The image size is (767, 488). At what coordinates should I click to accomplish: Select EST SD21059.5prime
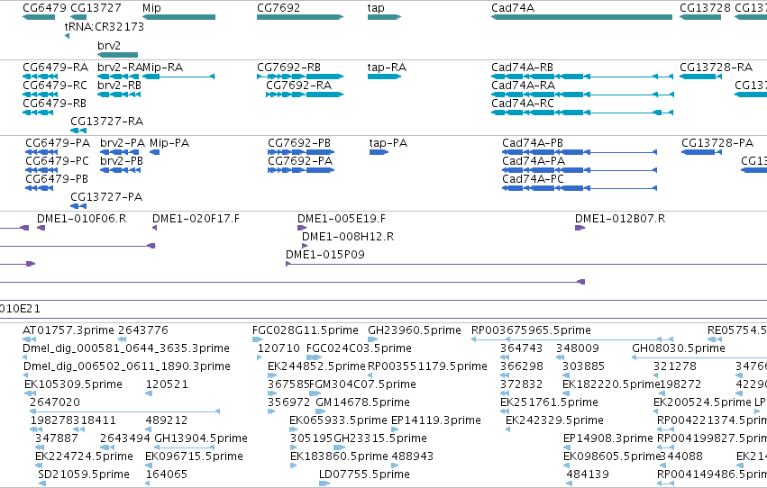click(42, 483)
